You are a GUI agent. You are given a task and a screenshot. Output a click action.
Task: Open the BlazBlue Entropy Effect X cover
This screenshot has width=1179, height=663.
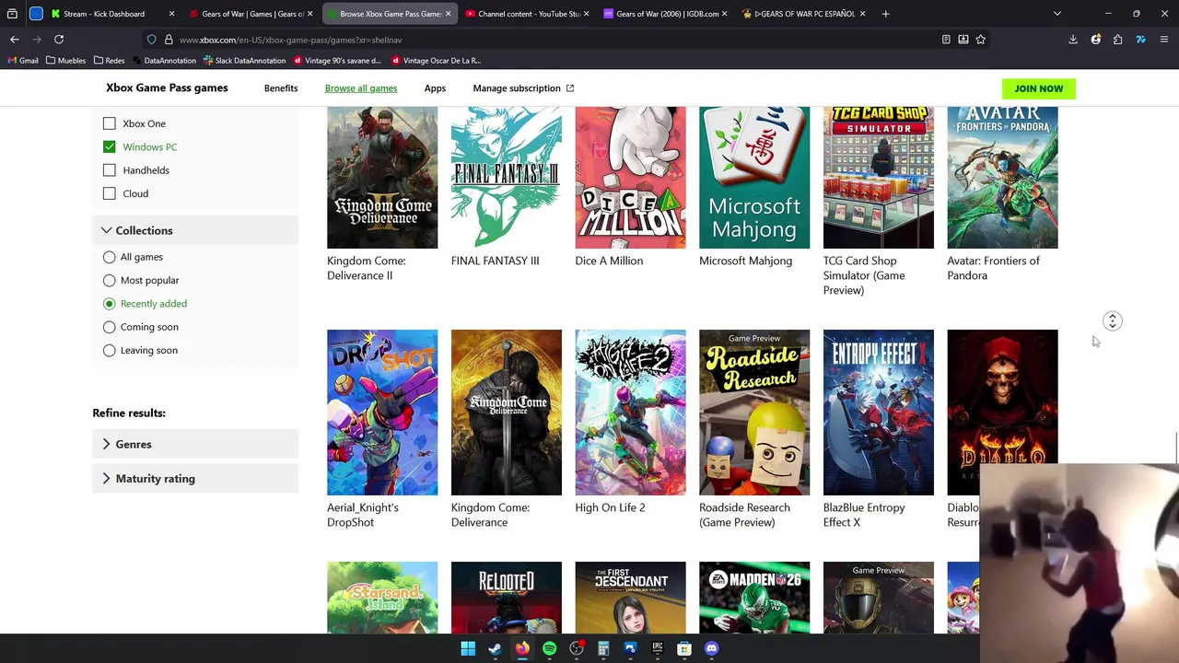[x=878, y=413]
